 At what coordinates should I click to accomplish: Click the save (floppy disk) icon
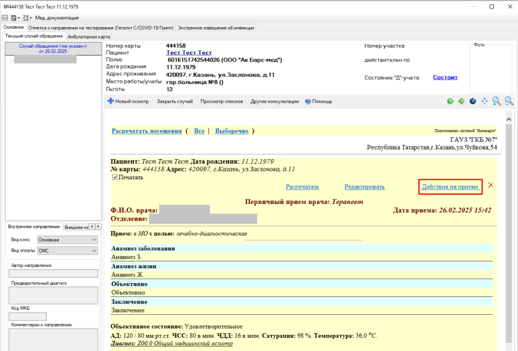click(x=5, y=18)
